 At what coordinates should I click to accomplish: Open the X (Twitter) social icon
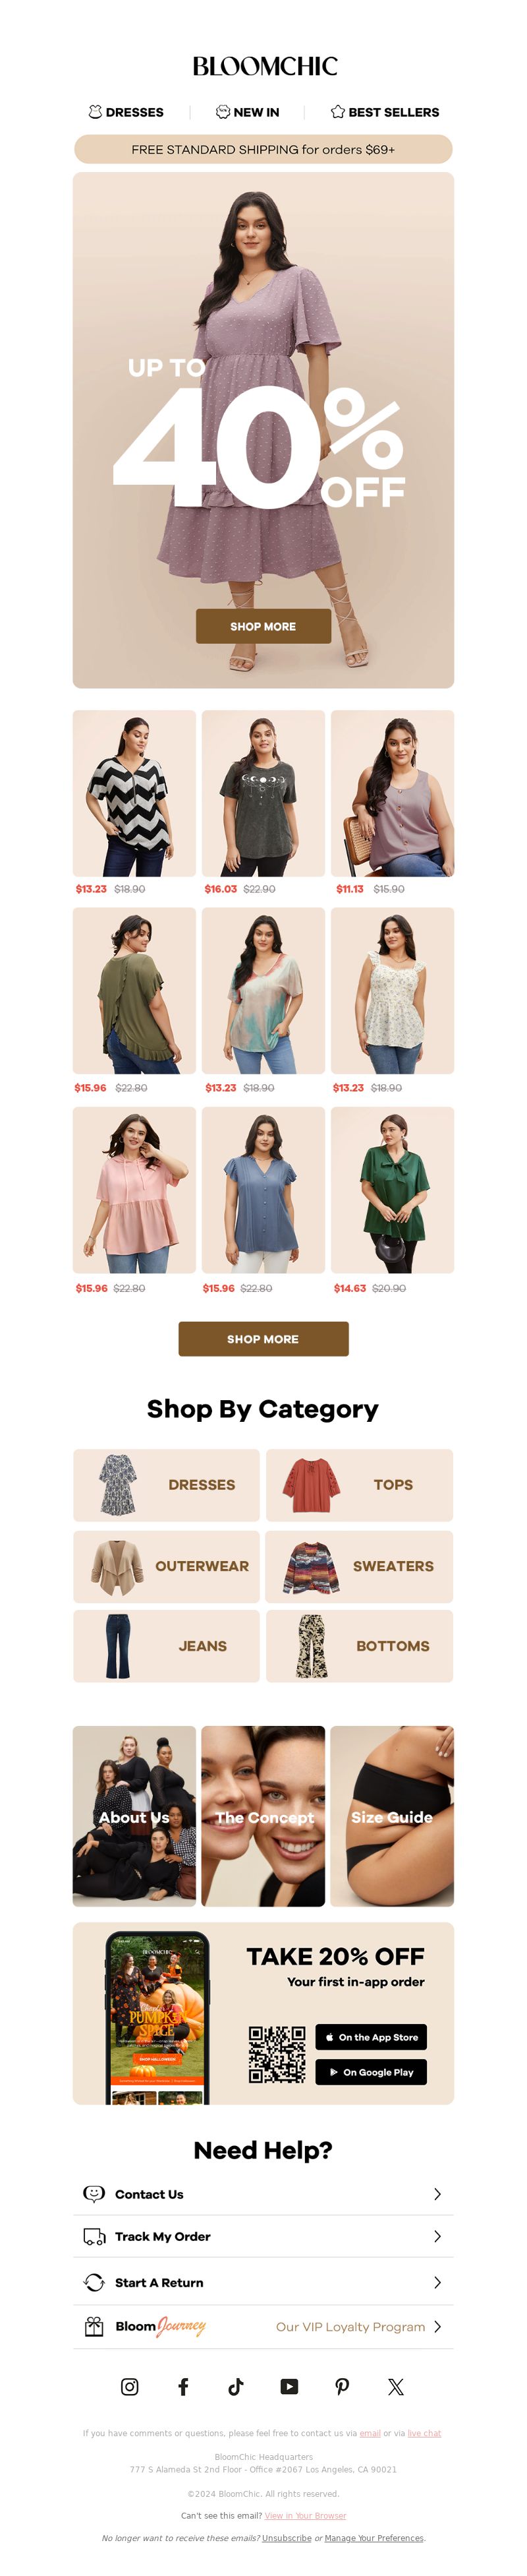coord(395,2386)
